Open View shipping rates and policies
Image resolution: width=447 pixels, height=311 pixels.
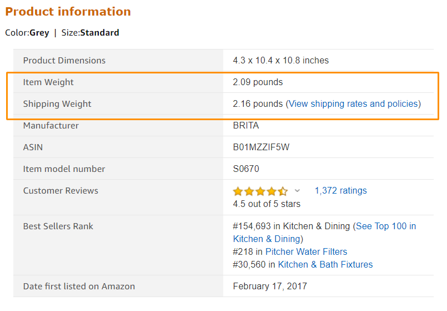[x=353, y=103]
